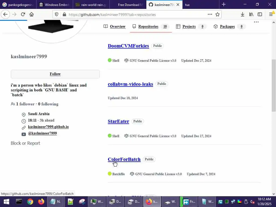Click 'GNU General Public License v3.0' under StarEater
This screenshot has width=276, height=207.
click(153, 136)
